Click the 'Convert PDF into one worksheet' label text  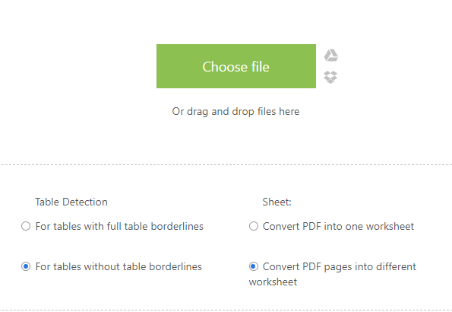(x=338, y=226)
